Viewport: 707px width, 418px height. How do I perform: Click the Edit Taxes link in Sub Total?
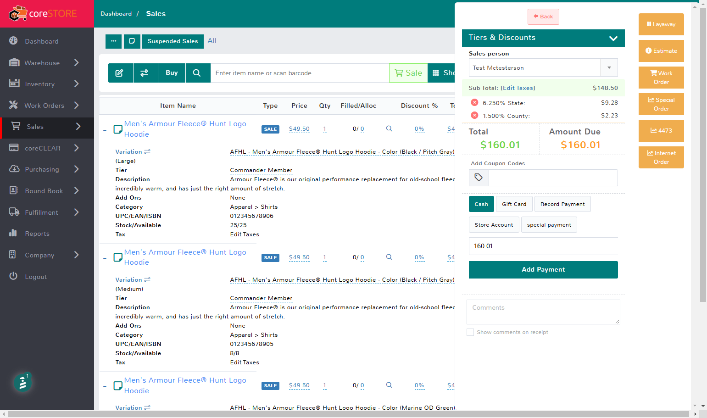point(518,88)
